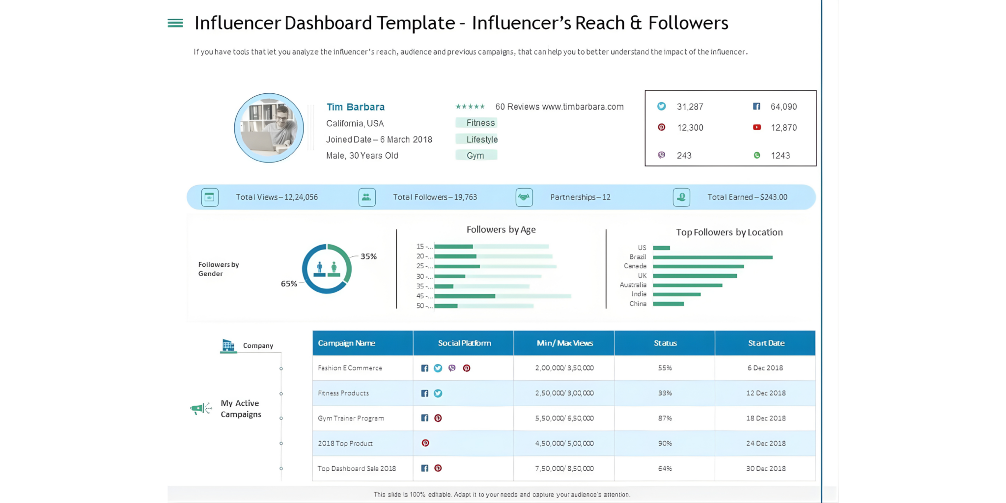The height and width of the screenshot is (503, 1006).
Task: Open the YouTube channel icon
Action: (756, 127)
